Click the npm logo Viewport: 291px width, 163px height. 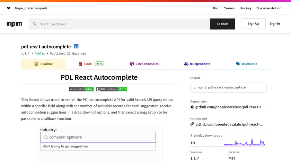coord(14,24)
